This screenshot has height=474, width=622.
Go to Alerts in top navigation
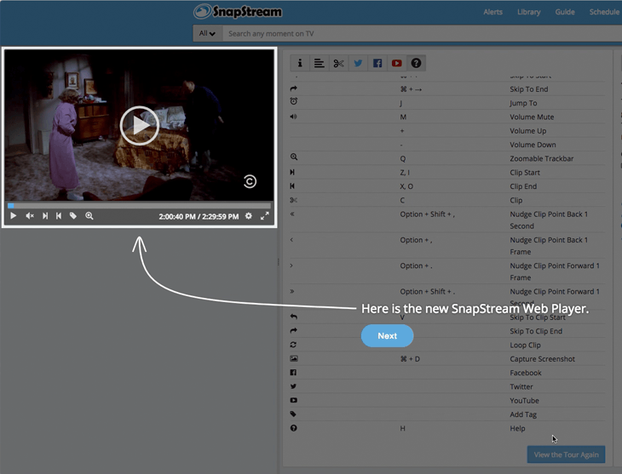pyautogui.click(x=492, y=12)
